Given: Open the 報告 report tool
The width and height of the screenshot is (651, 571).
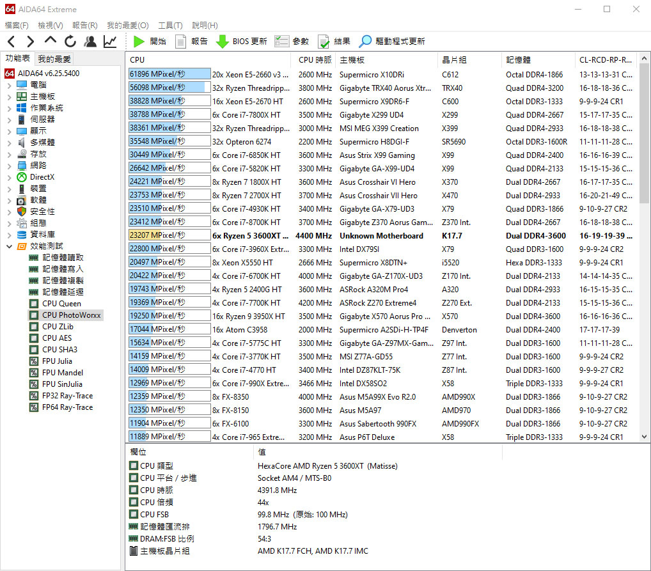Looking at the screenshot, I should tap(191, 42).
